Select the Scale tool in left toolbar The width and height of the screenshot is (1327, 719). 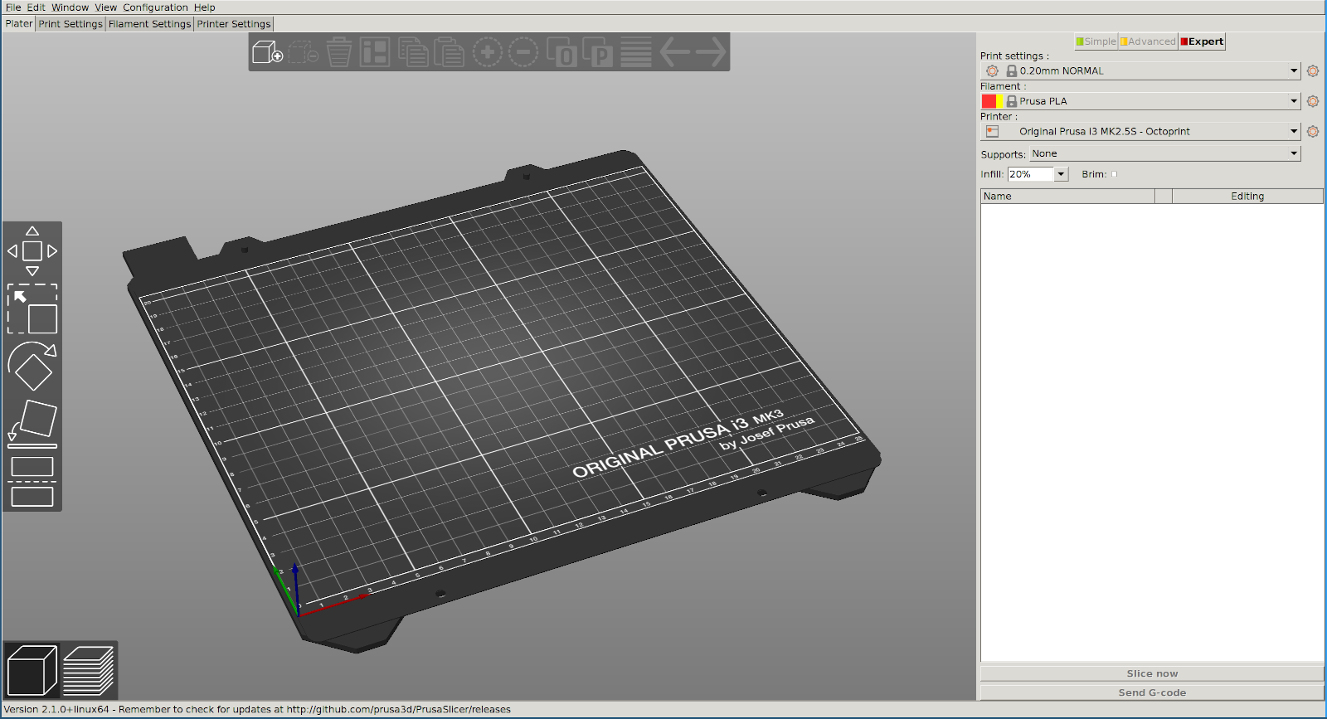(x=32, y=308)
